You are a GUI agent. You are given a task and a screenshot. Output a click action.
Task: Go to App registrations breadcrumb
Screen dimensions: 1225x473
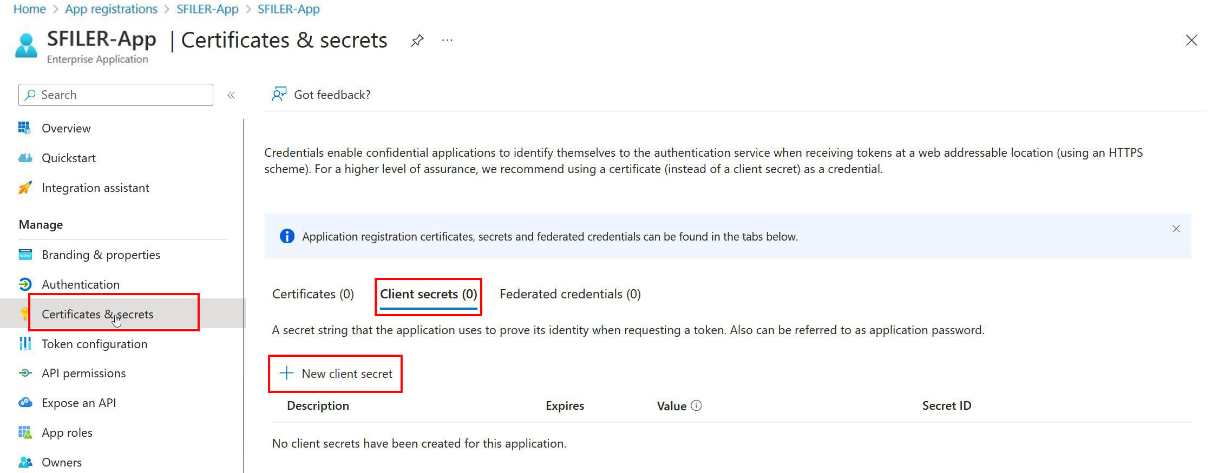pos(111,9)
